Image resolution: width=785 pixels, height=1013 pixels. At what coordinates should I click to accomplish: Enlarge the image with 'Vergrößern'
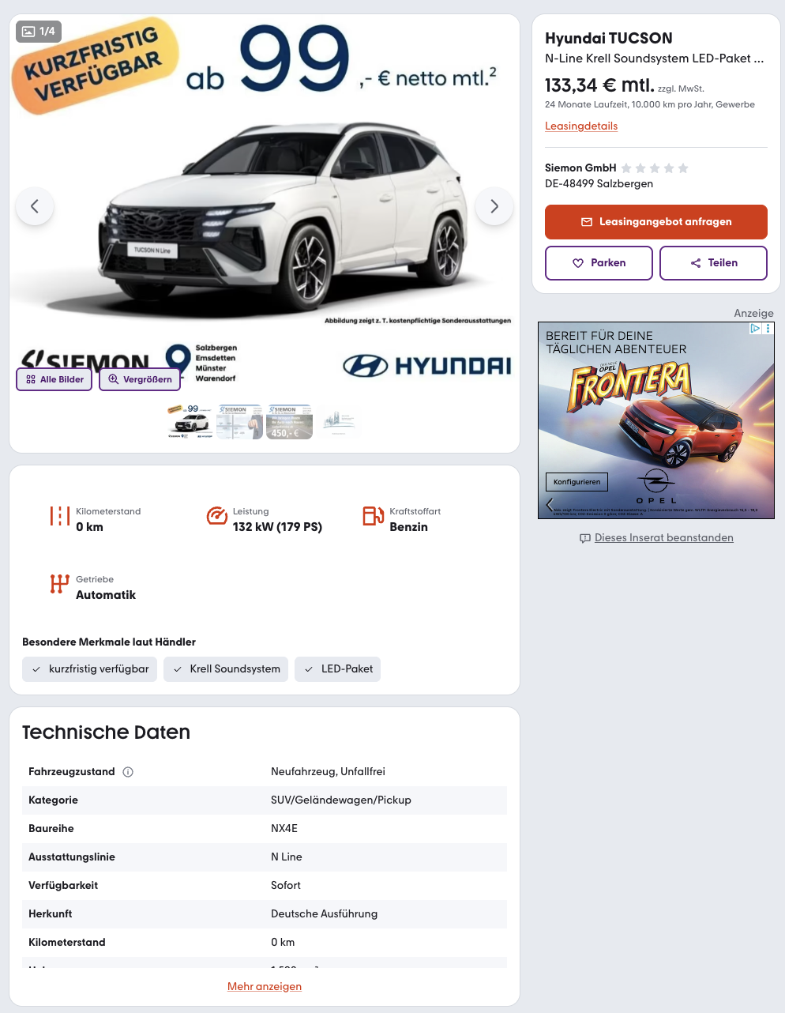(140, 379)
